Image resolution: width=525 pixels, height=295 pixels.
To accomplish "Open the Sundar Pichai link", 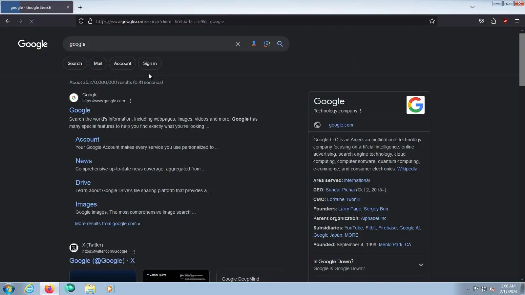I will click(x=340, y=190).
